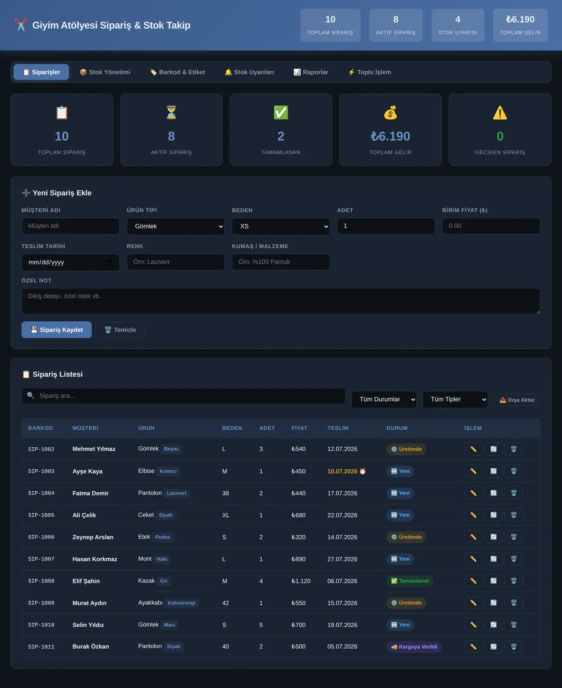Open the Tüm Durumlar status filter
Image resolution: width=562 pixels, height=688 pixels.
click(384, 399)
